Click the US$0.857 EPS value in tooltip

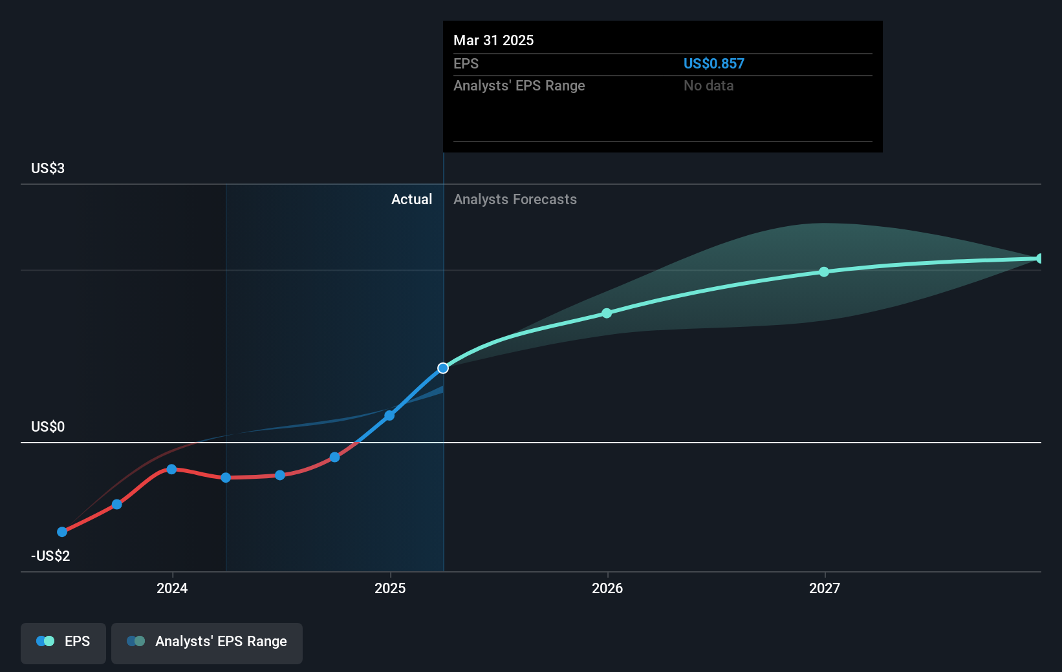point(713,63)
